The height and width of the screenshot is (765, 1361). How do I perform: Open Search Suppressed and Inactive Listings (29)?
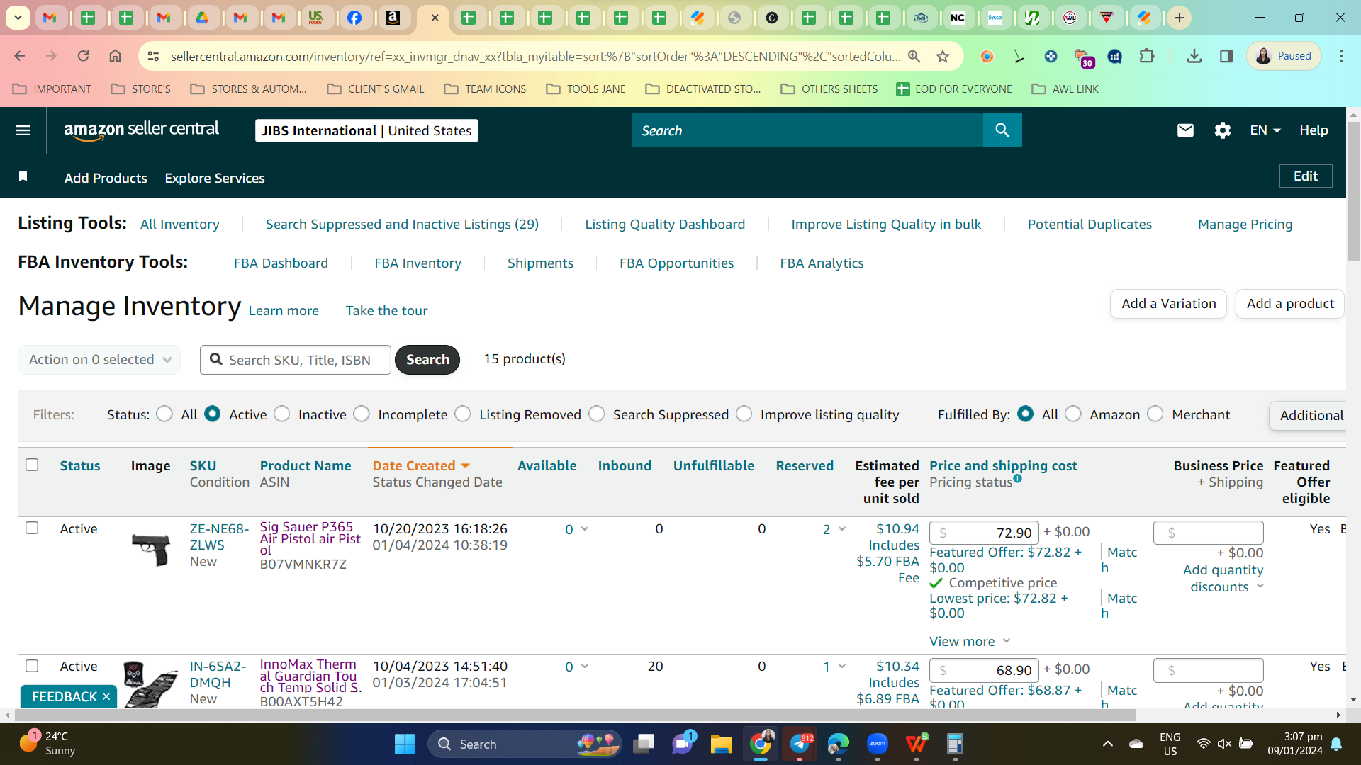tap(402, 224)
